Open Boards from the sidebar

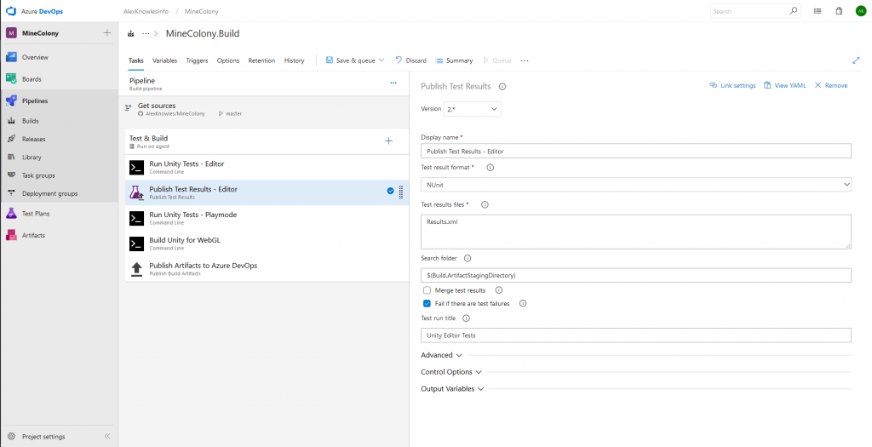coord(32,79)
